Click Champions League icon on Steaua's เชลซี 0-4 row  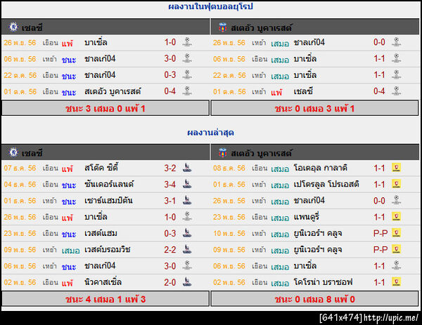[x=397, y=91]
